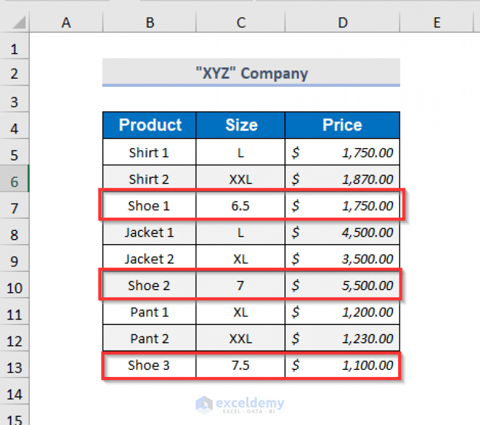This screenshot has height=425, width=480.
Task: Select column C header
Action: click(x=241, y=22)
